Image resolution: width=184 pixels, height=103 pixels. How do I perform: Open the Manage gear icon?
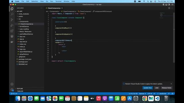(12, 90)
